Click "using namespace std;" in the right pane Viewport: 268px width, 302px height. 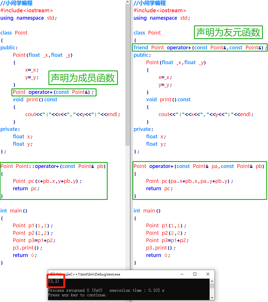click(162, 18)
